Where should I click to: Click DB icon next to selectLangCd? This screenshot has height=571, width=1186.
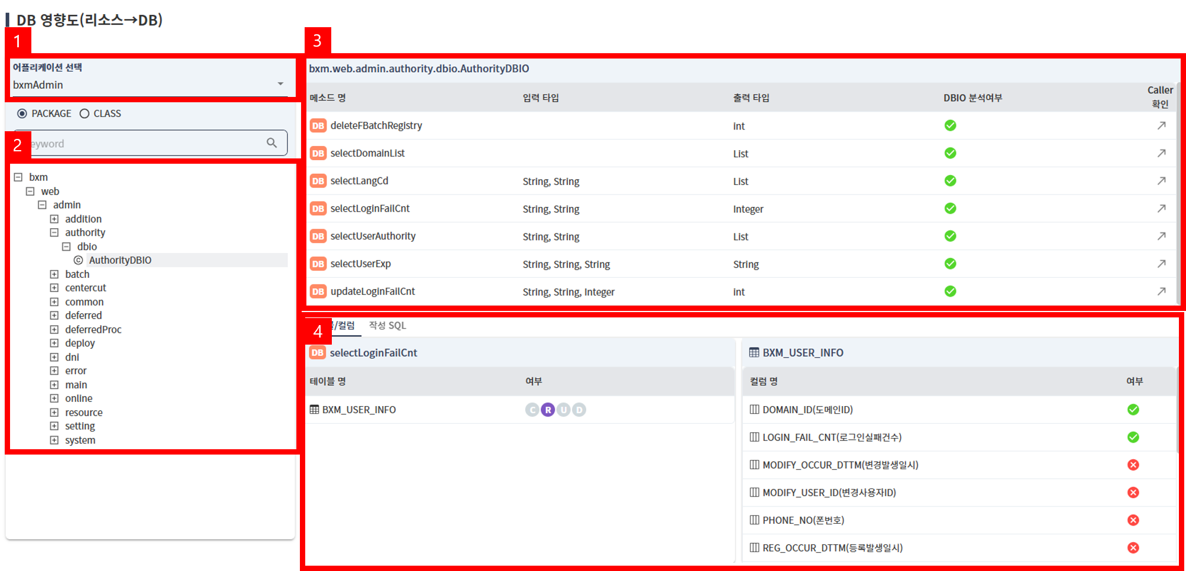[318, 181]
